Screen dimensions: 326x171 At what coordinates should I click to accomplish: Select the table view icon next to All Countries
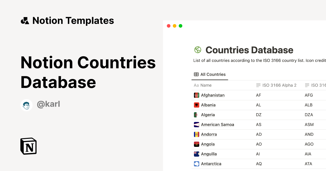tap(196, 74)
